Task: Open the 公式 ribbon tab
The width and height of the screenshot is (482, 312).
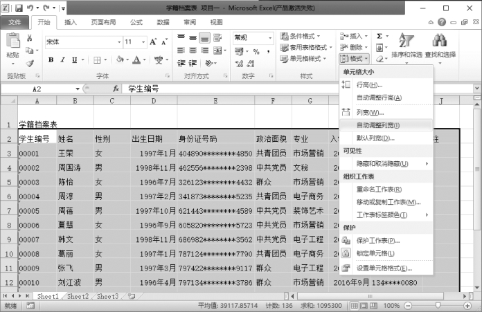Action: click(136, 22)
